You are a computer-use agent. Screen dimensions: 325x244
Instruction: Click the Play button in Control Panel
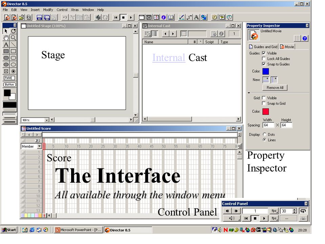[x=264, y=218]
